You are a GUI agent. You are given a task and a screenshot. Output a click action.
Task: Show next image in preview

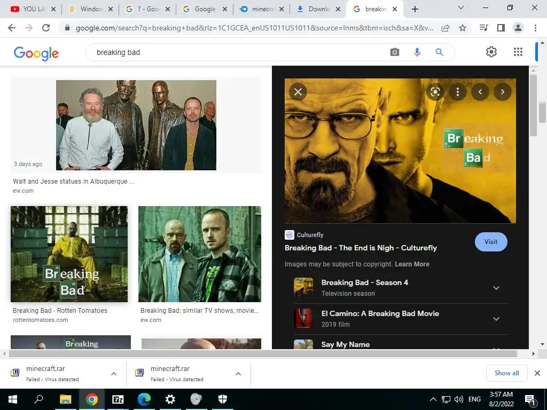(502, 92)
